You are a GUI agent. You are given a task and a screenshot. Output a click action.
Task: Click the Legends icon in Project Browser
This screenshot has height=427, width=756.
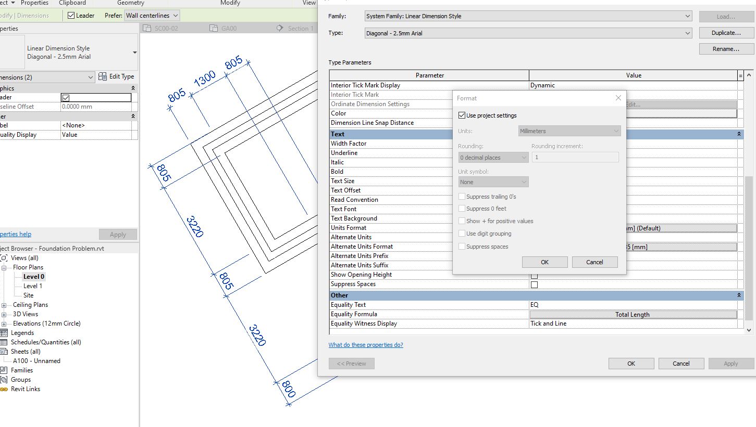coord(4,333)
